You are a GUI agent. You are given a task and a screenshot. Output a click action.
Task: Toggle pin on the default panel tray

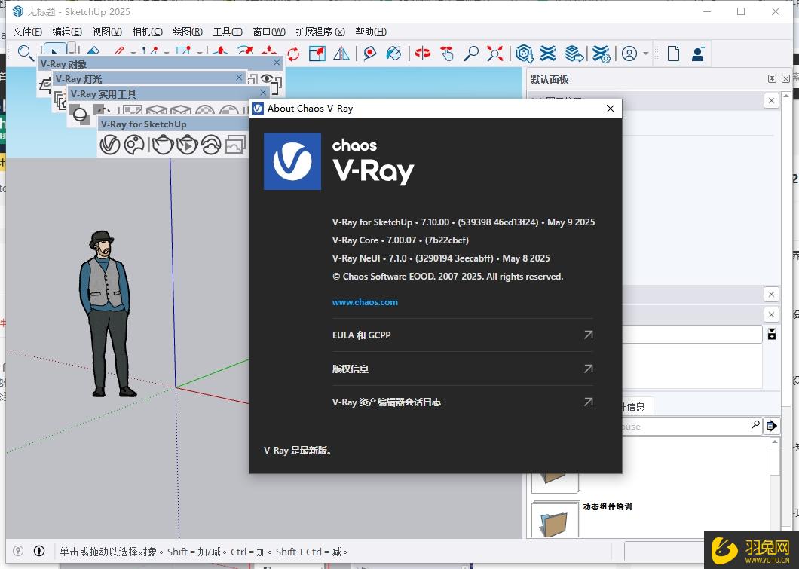[x=772, y=79]
